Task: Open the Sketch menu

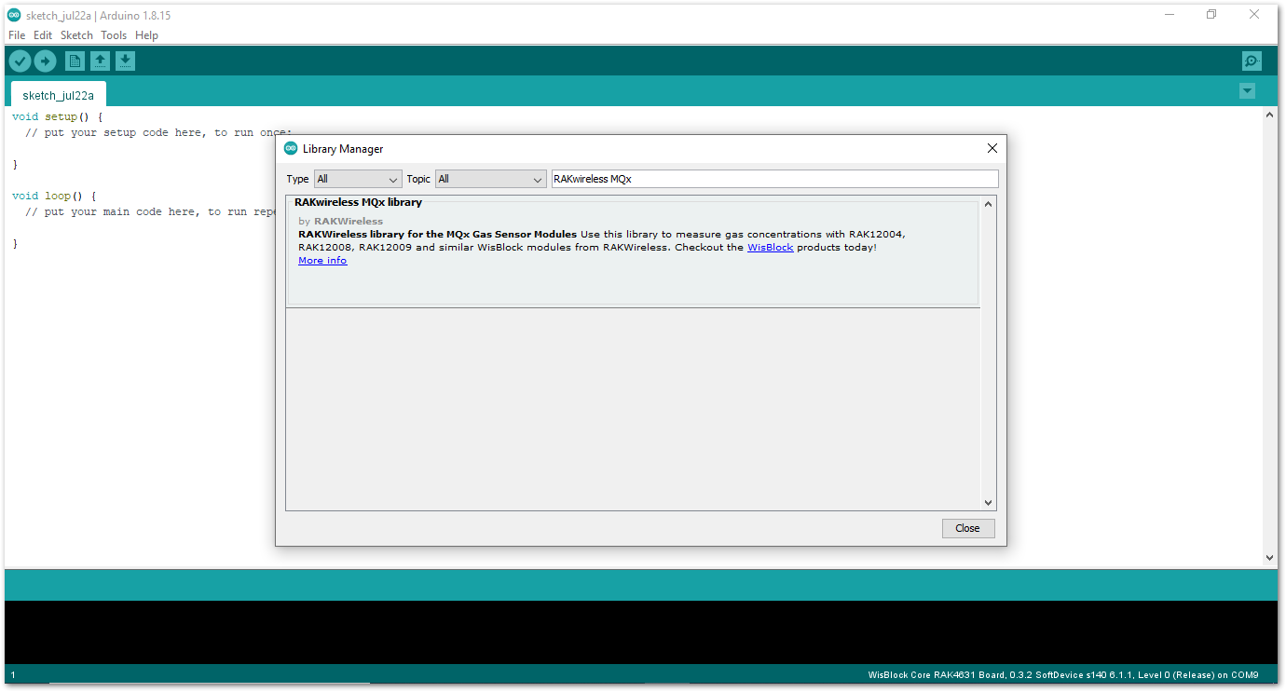Action: pyautogui.click(x=76, y=35)
